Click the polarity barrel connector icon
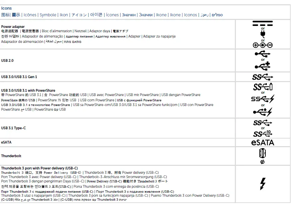Screen dimensions: 292x205 coord(262,45)
